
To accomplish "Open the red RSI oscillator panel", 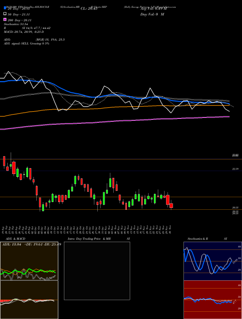I will [212, 300].
